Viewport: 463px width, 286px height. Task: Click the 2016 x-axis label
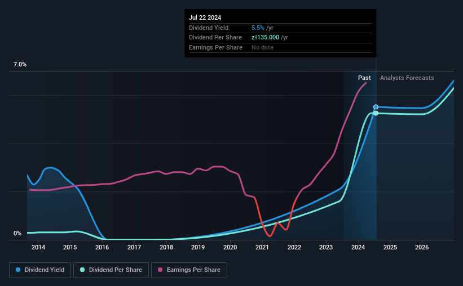point(102,247)
